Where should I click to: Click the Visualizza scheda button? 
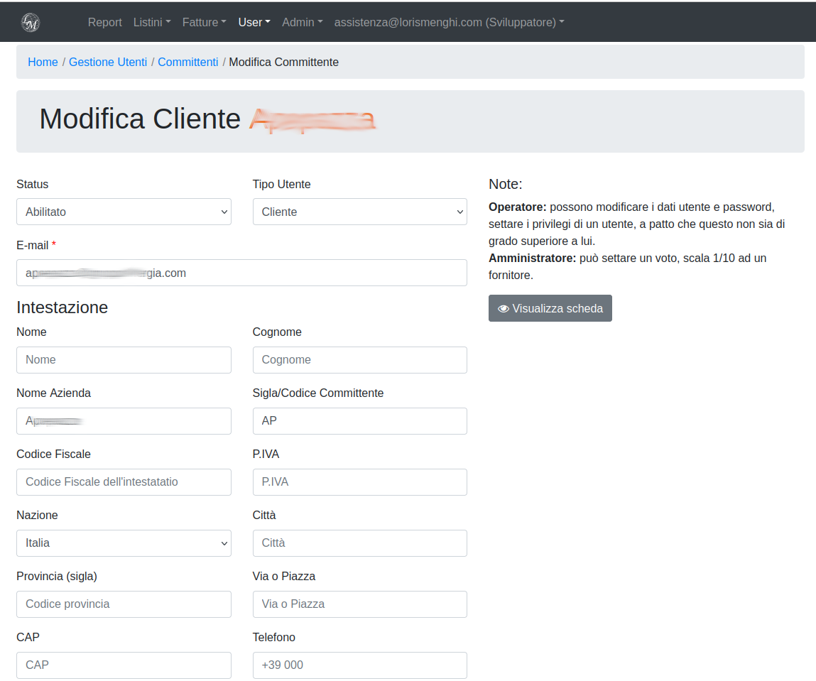tap(550, 308)
